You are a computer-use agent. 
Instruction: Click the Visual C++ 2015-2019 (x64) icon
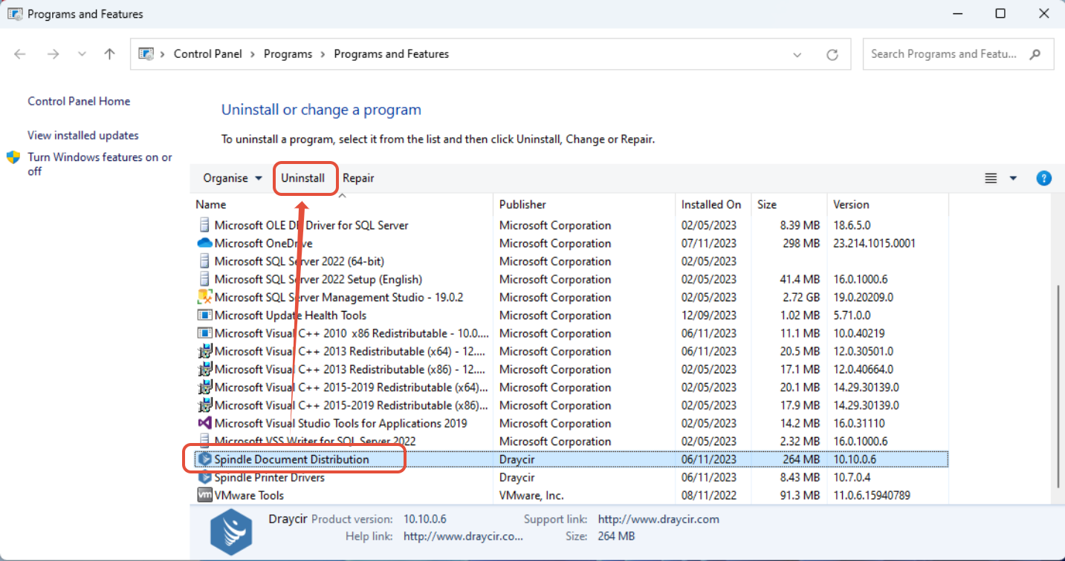click(205, 387)
